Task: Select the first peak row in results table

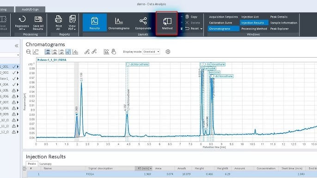Action: [172, 174]
